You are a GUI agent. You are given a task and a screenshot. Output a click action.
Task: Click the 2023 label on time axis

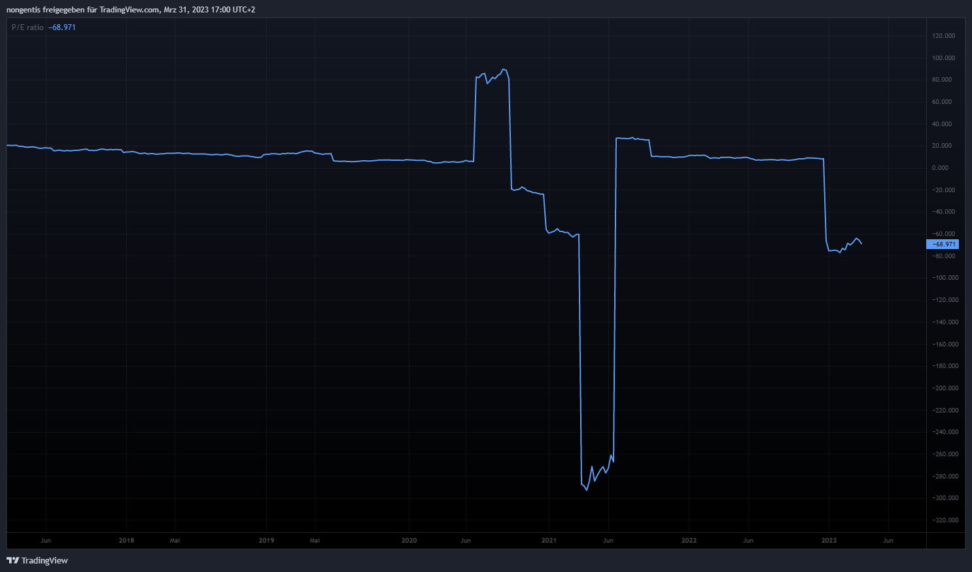pyautogui.click(x=829, y=541)
